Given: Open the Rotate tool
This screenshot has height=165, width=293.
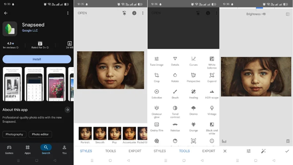Looking at the screenshot, I should pyautogui.click(x=175, y=78).
